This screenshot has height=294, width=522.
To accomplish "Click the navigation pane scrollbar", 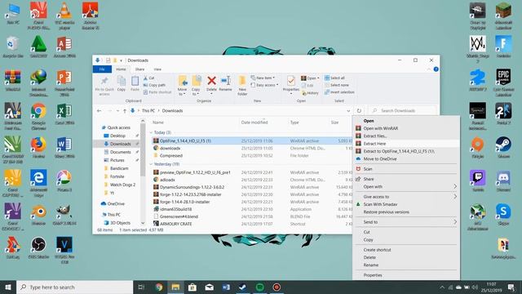I will point(143,149).
